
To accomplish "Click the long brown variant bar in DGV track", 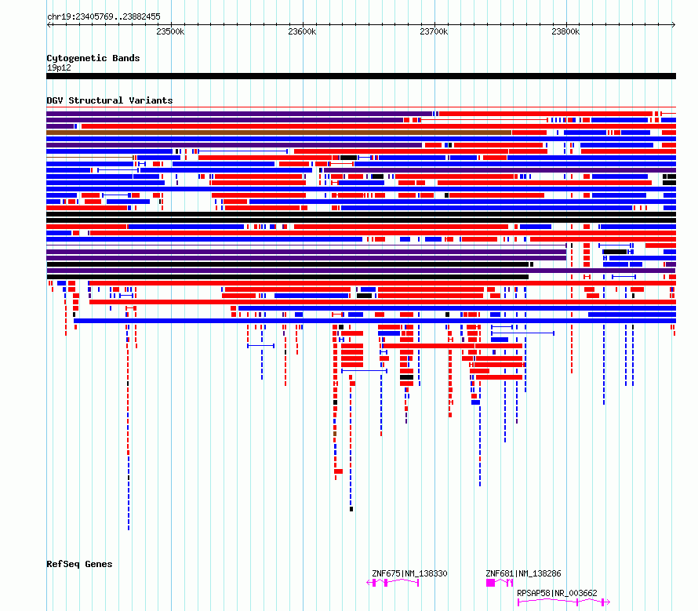I will coord(278,133).
